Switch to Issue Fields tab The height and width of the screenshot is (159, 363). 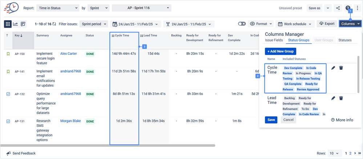pos(274,40)
